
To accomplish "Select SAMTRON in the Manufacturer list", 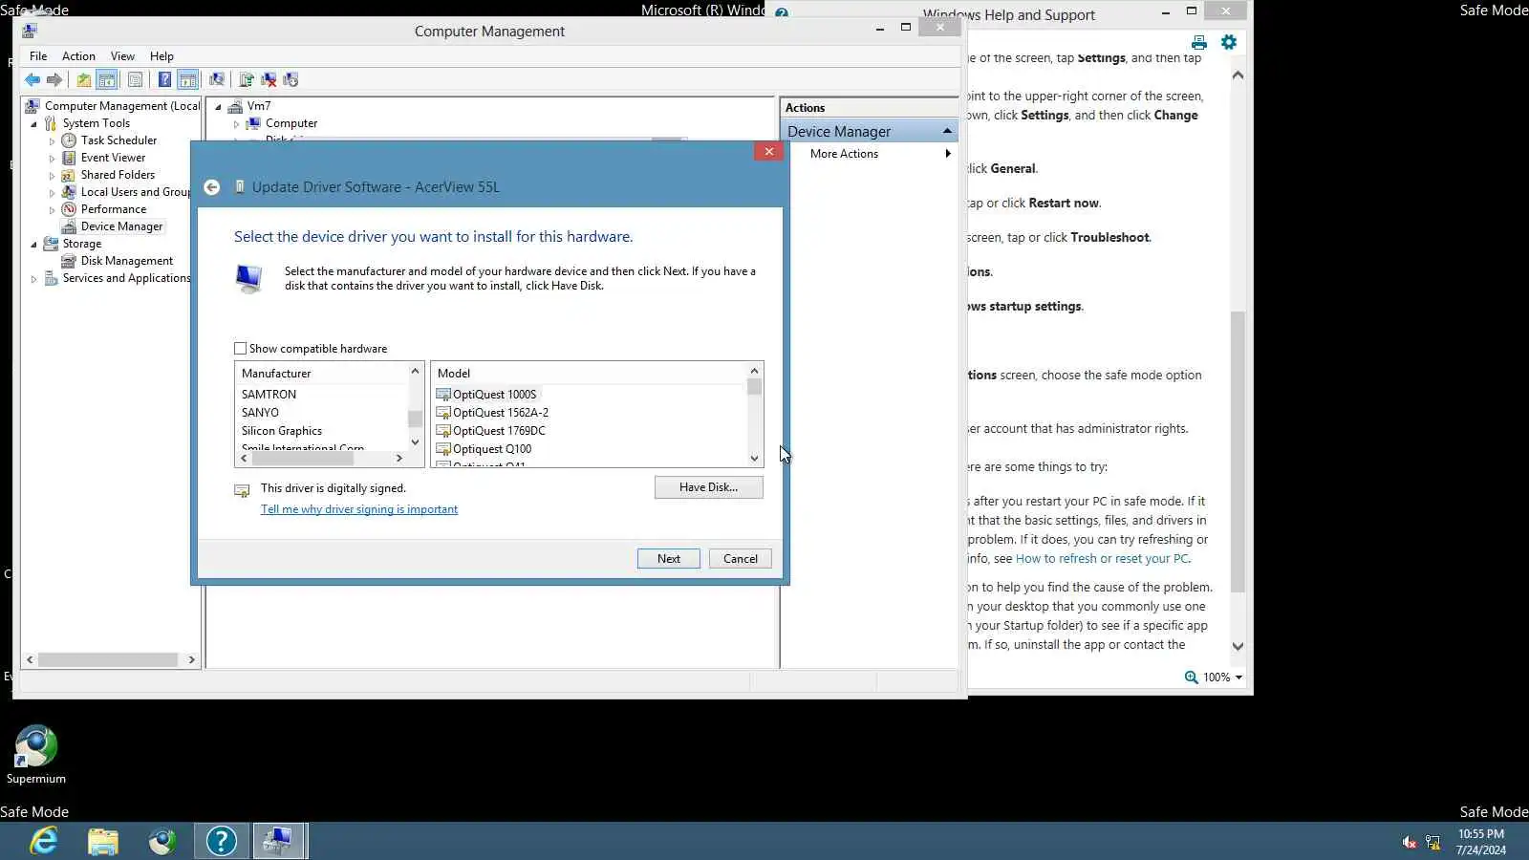I will tap(269, 395).
